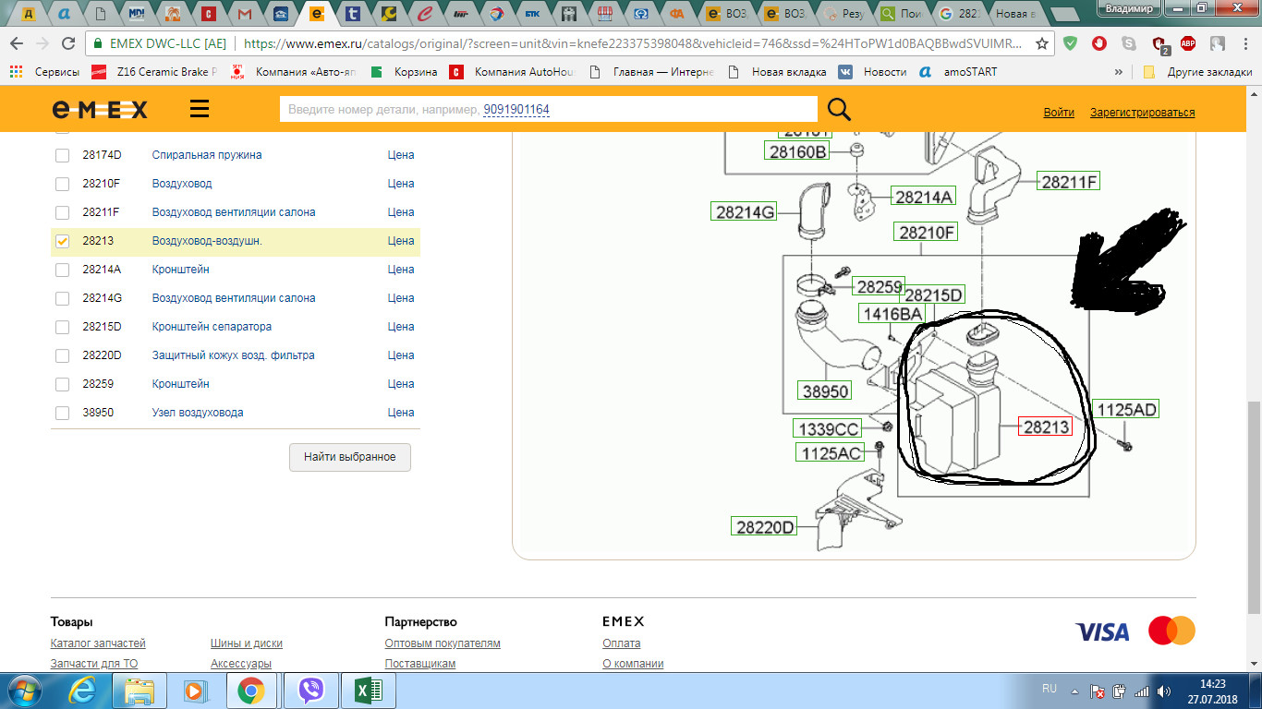
Task: Click the part number search field
Action: click(x=549, y=109)
